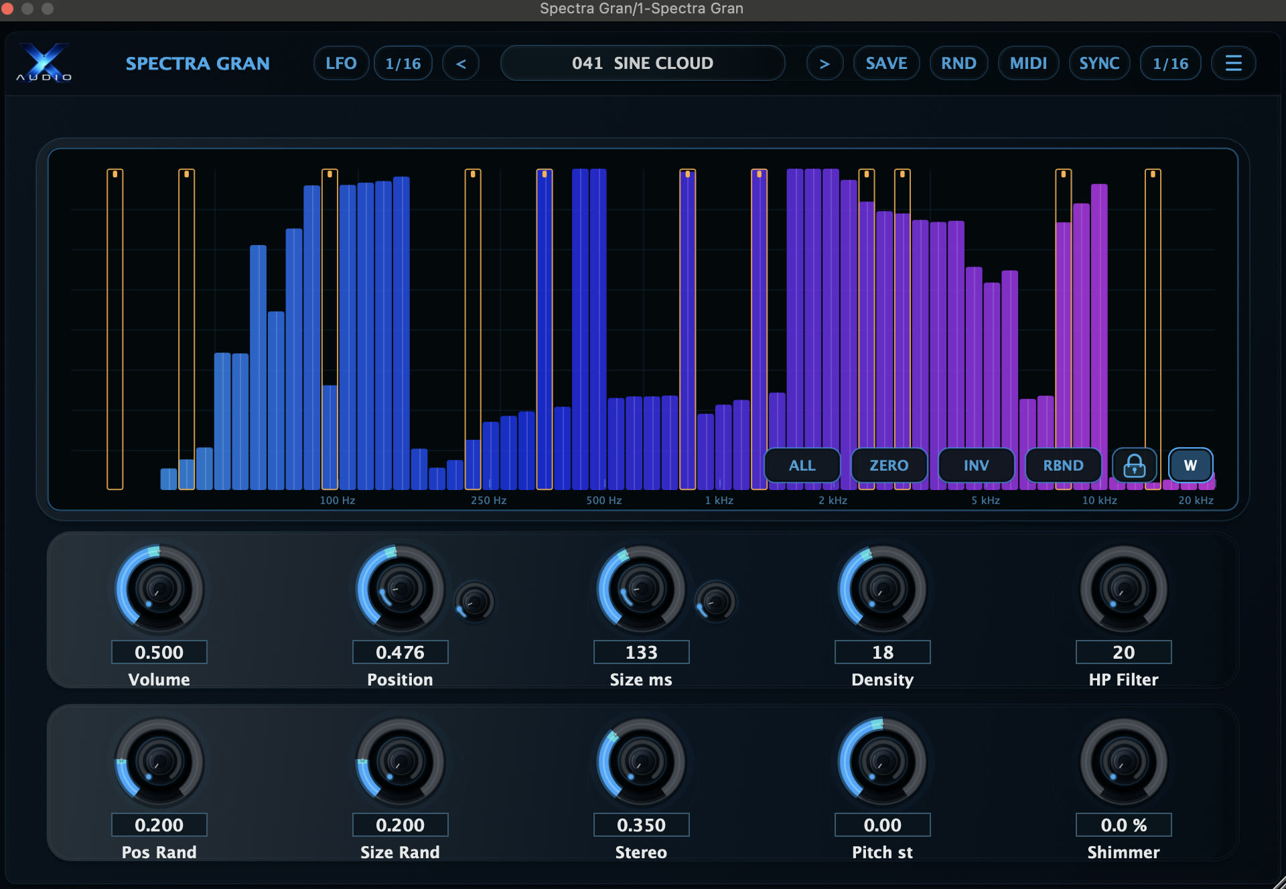Screen dimensions: 1286x889
Task: Open SYNC rate 1/16 dropdown
Action: [x=1170, y=64]
